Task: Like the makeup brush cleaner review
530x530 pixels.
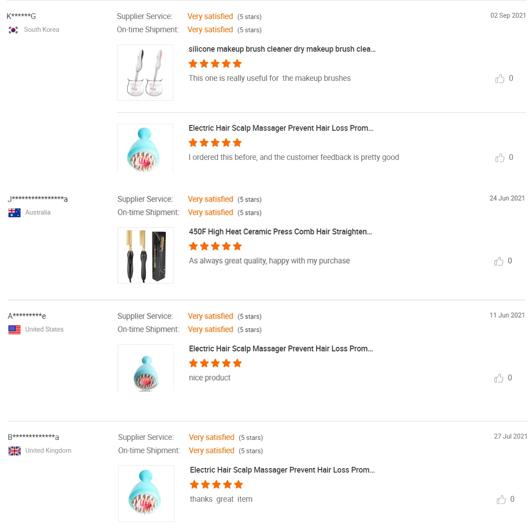Action: pyautogui.click(x=500, y=79)
